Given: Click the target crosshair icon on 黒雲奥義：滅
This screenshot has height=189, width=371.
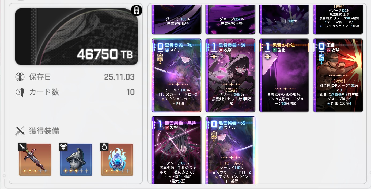Looking at the screenshot, I should point(214,57).
